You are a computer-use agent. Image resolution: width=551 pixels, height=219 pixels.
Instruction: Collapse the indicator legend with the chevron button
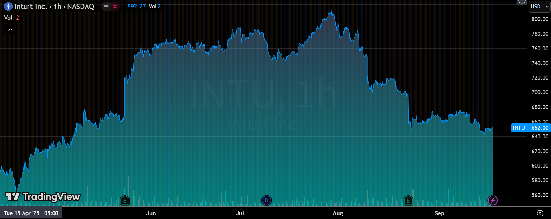pos(10,29)
